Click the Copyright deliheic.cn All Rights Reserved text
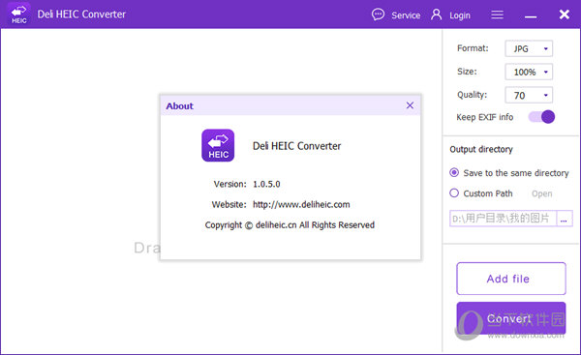This screenshot has width=581, height=355. [290, 225]
